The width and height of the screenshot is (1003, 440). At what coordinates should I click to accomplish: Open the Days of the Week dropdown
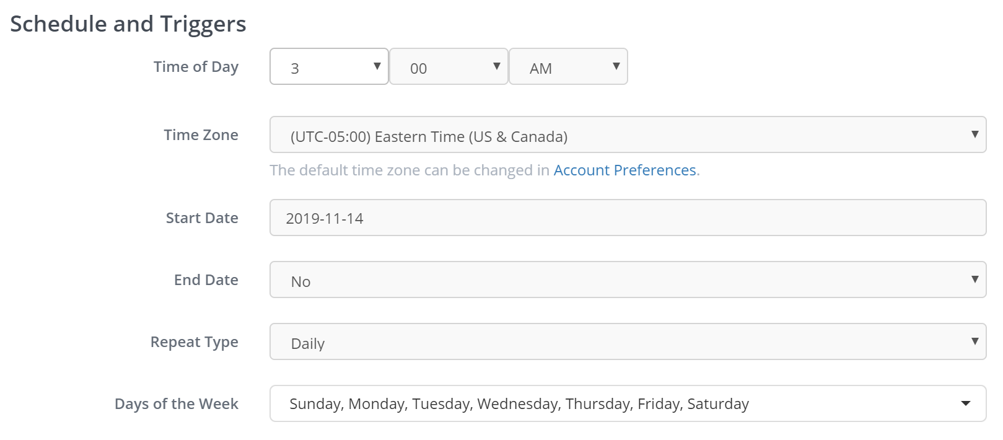coord(628,403)
